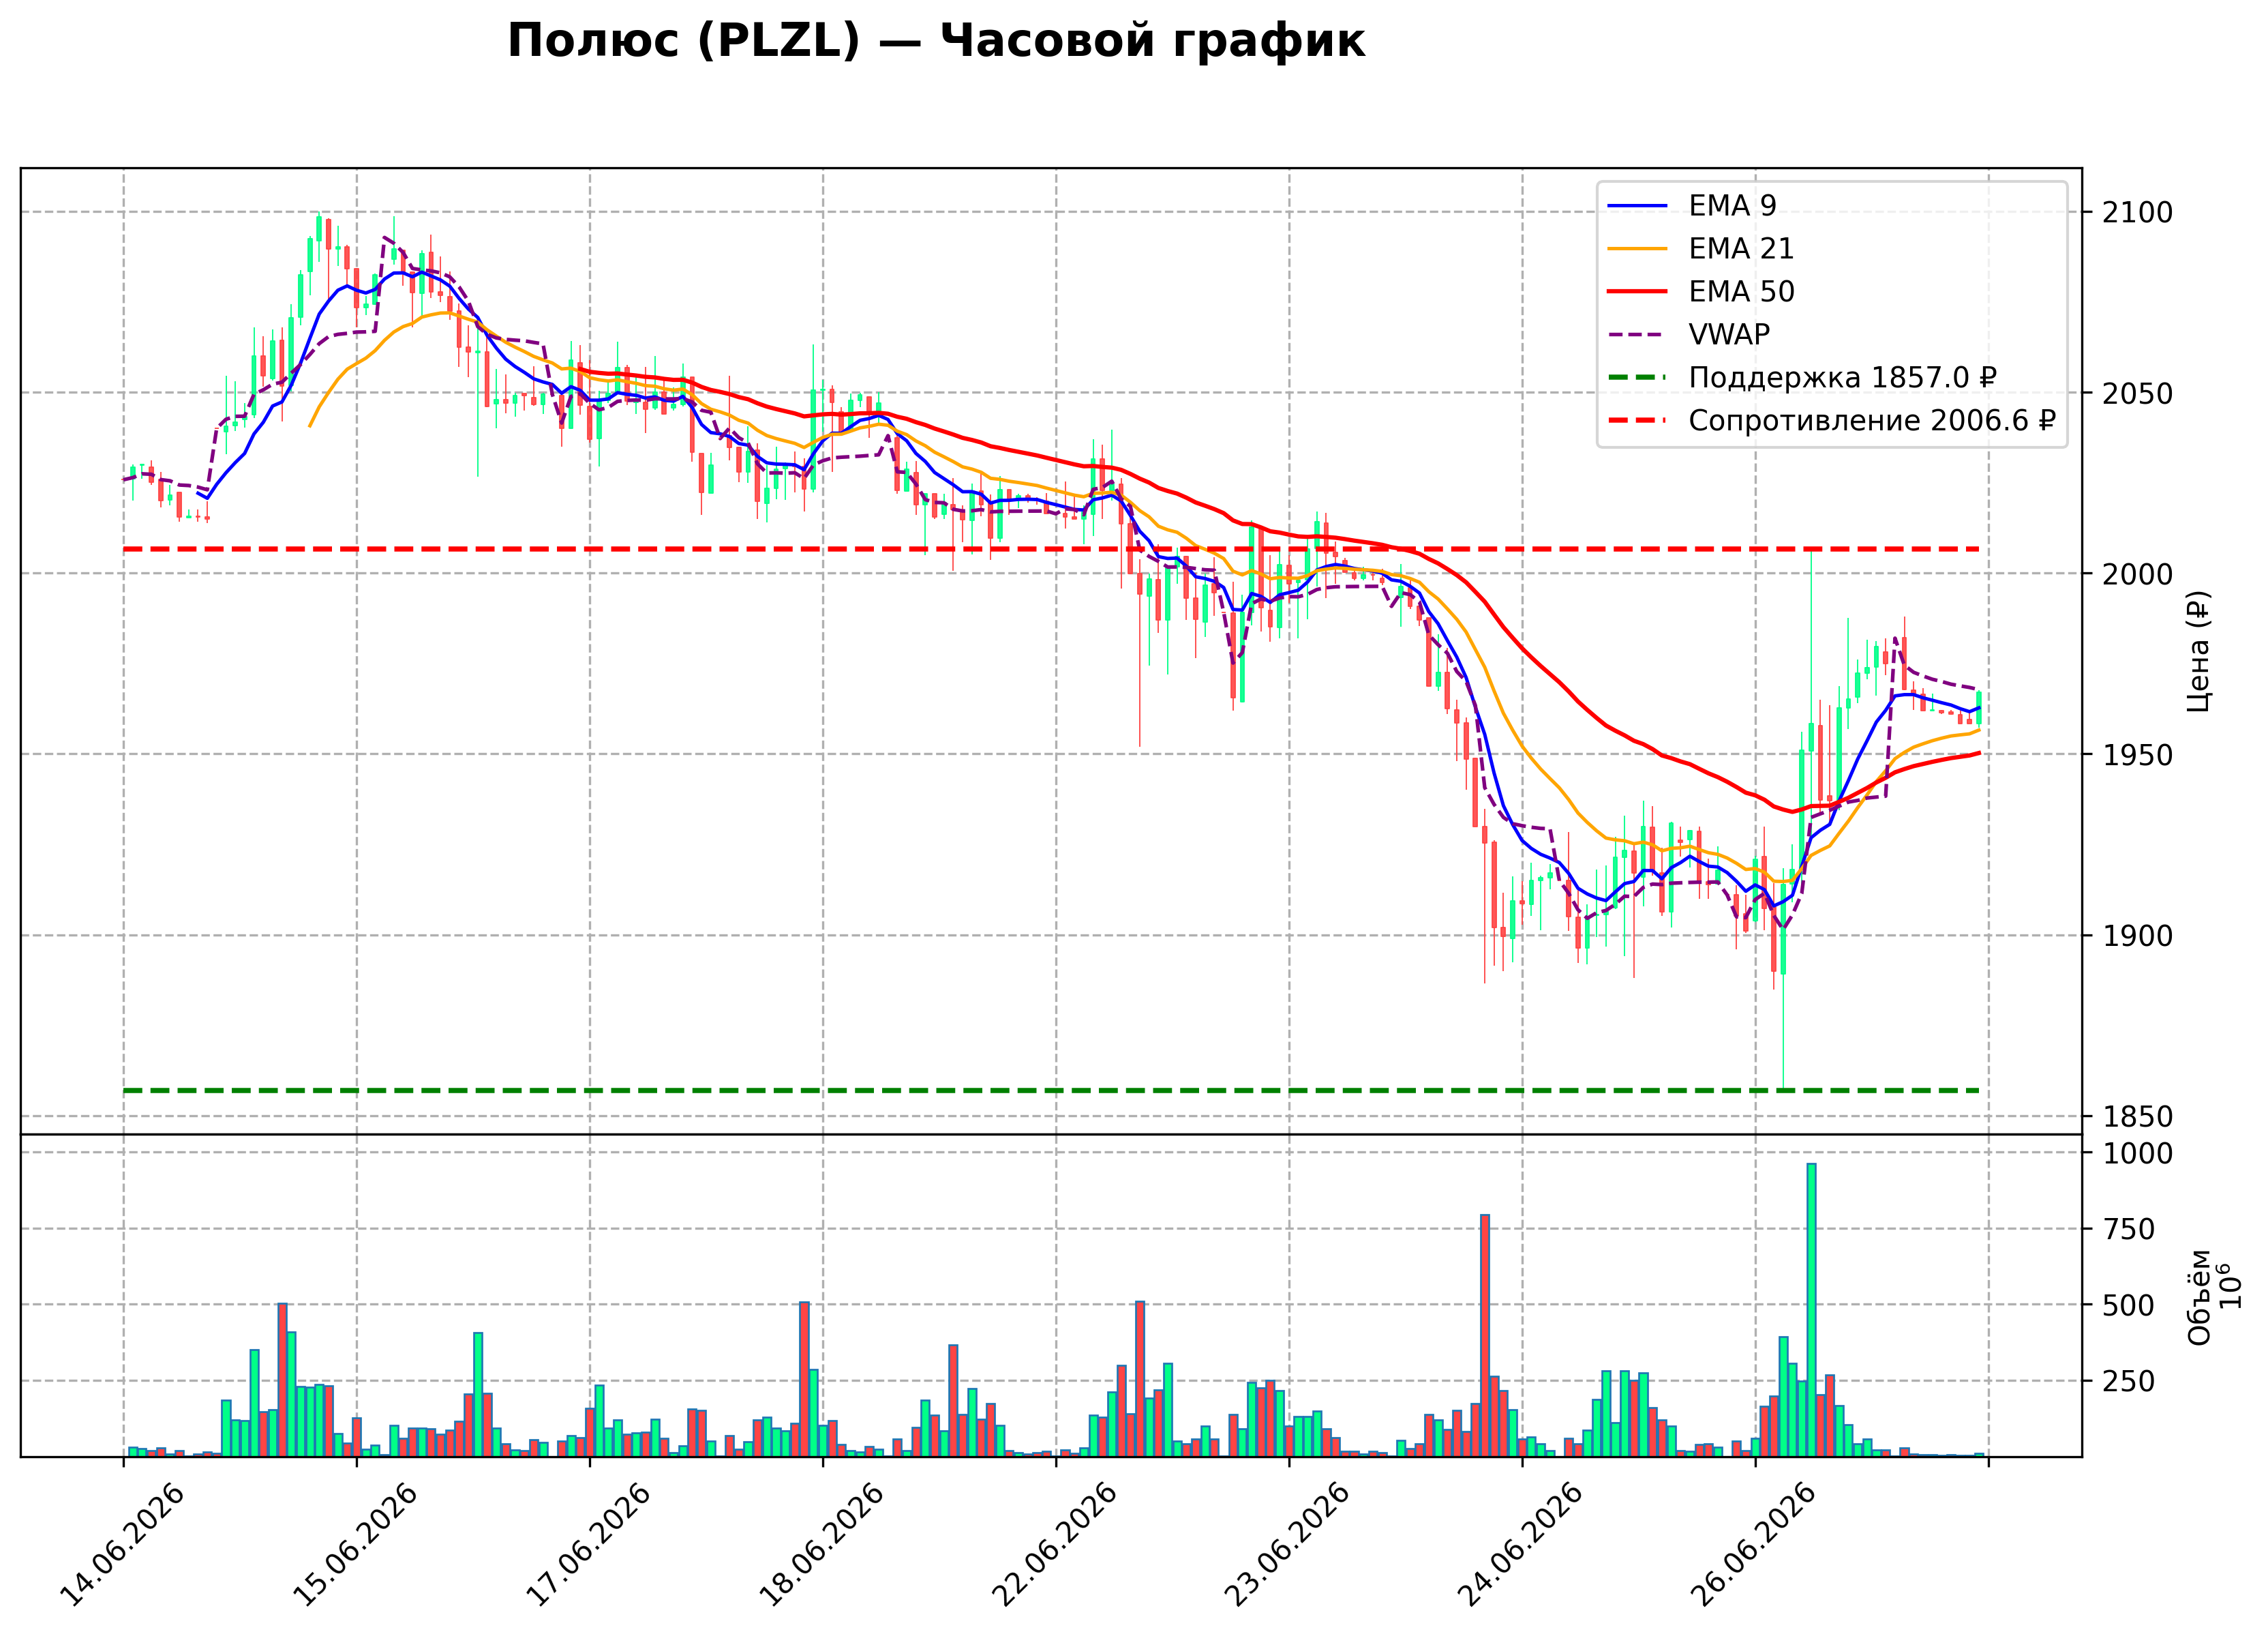Click the date label "14.06.2026"
This screenshot has height=1632, width=2268.
point(122,1544)
